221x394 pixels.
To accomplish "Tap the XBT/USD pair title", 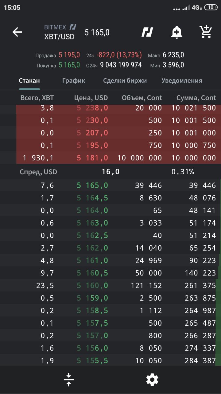I will [59, 37].
